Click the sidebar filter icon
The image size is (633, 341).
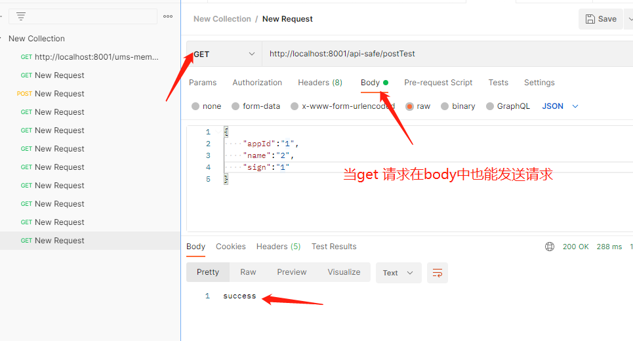pos(21,16)
